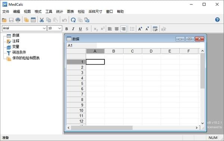Screen dimensions: 224x141
Task: Click cell A1 in the spreadsheet
Action: (95, 62)
